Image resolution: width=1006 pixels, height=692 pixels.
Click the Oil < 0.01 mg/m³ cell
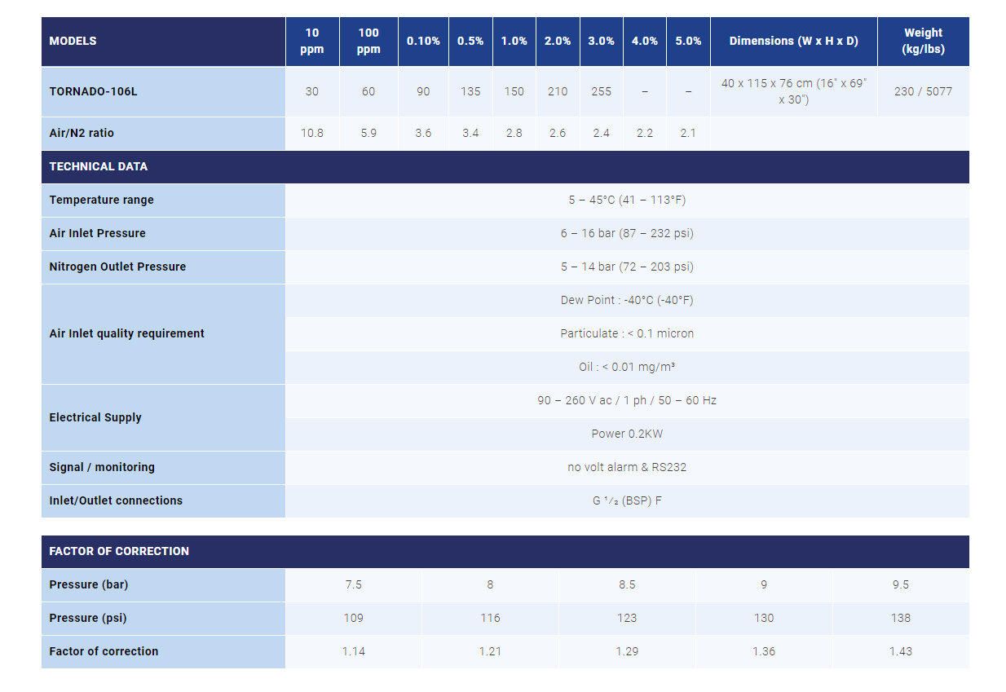tap(627, 367)
